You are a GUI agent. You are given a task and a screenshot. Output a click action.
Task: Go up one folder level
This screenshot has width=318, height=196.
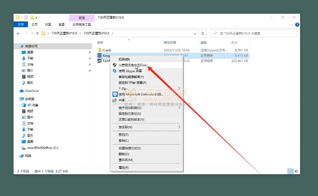click(37, 33)
